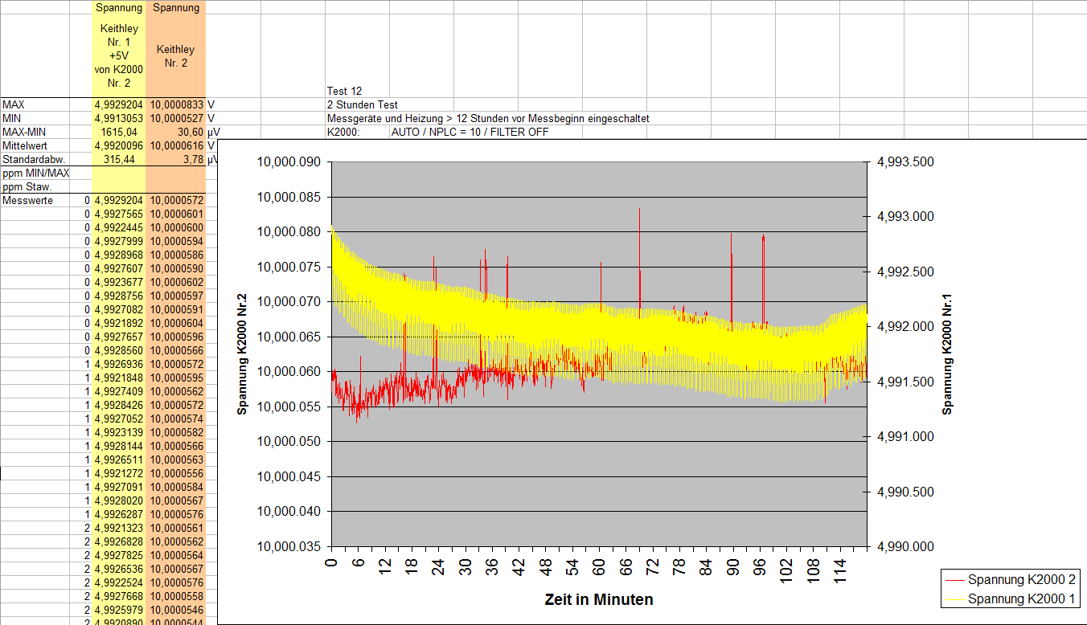1087x625 pixels.
Task: Select left axis title "Spannung K2000 Nr.2"
Action: (x=242, y=354)
